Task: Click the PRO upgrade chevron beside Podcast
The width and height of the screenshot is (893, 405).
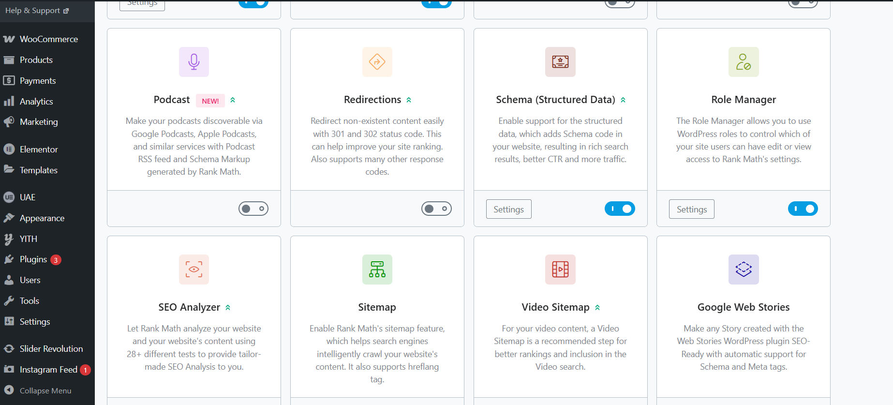Action: coord(233,100)
